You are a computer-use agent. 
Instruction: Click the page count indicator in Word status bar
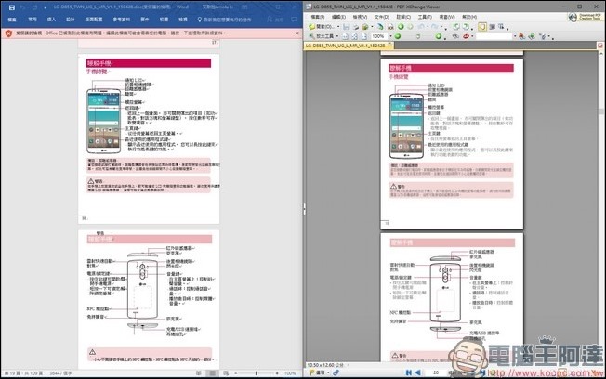(x=23, y=373)
